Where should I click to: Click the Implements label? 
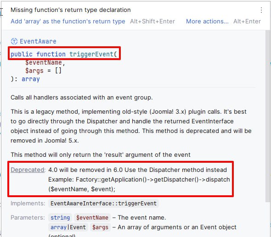coord(28,204)
